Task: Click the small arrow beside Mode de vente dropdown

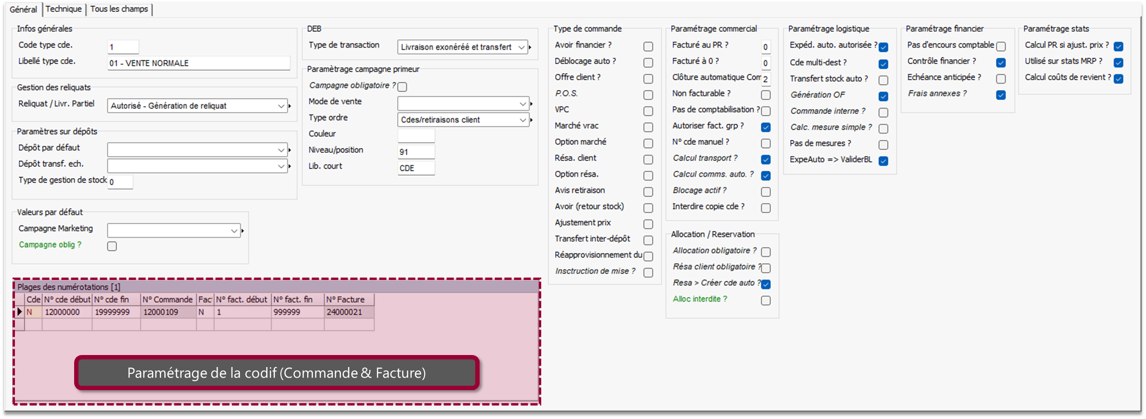Action: pos(531,104)
